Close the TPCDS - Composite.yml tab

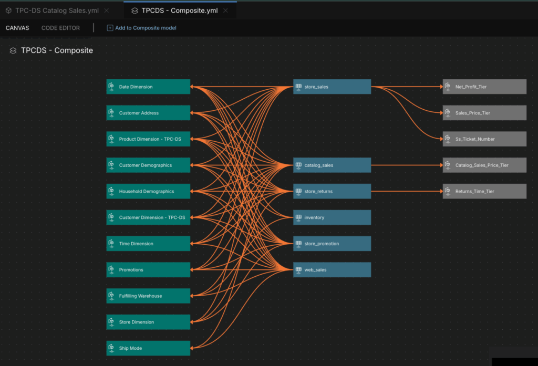point(225,11)
